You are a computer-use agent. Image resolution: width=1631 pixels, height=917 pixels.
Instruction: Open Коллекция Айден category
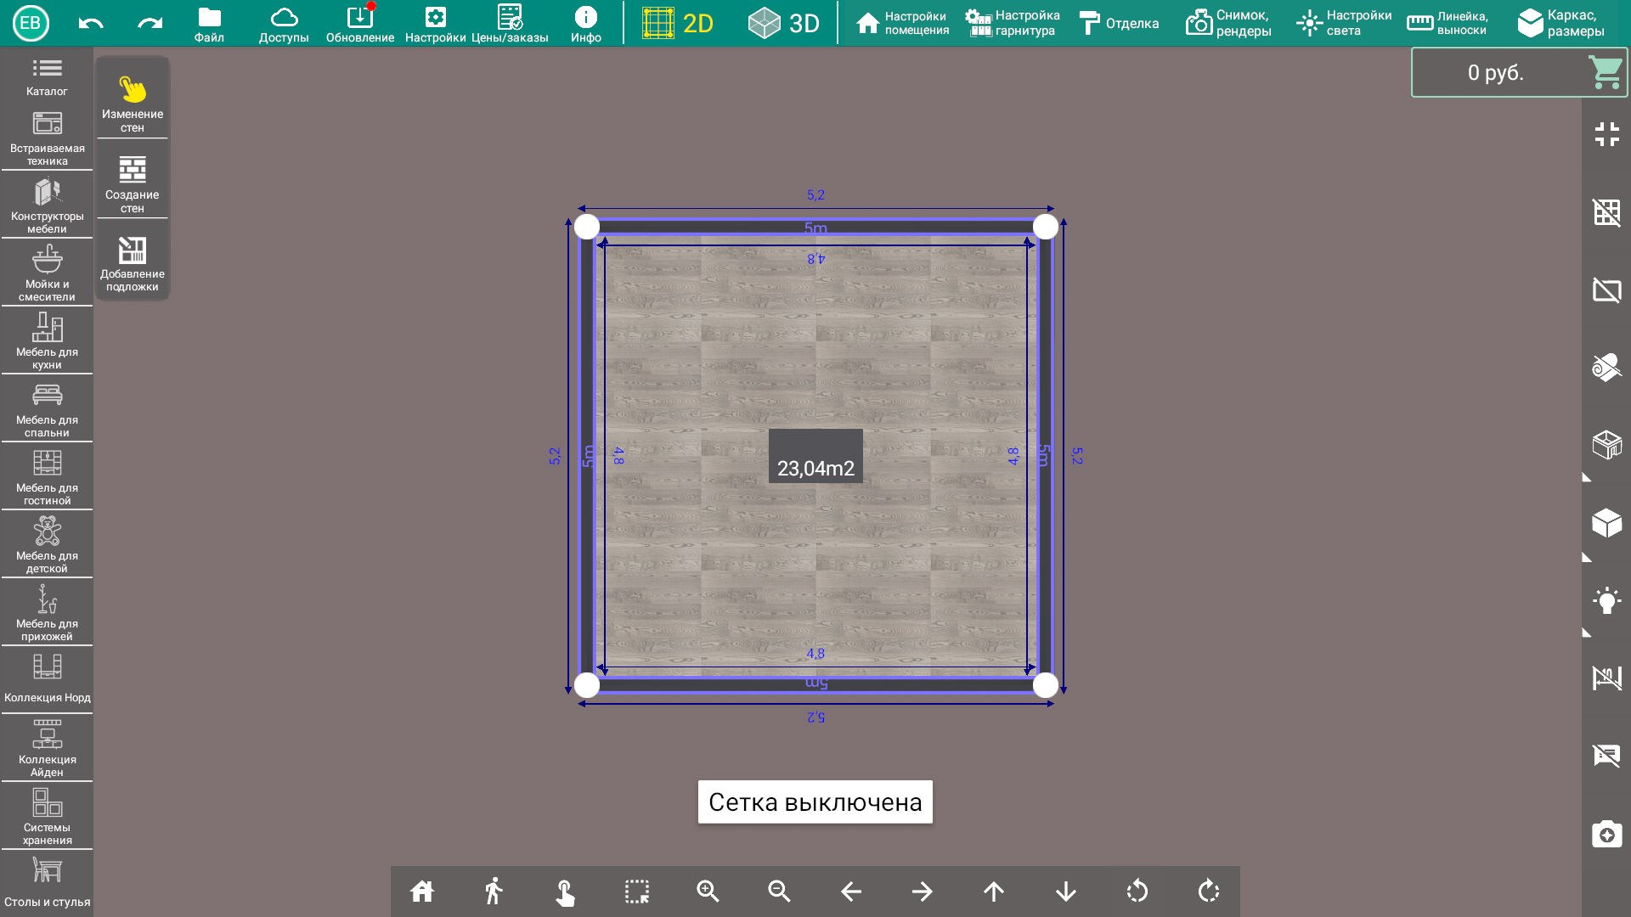click(47, 748)
